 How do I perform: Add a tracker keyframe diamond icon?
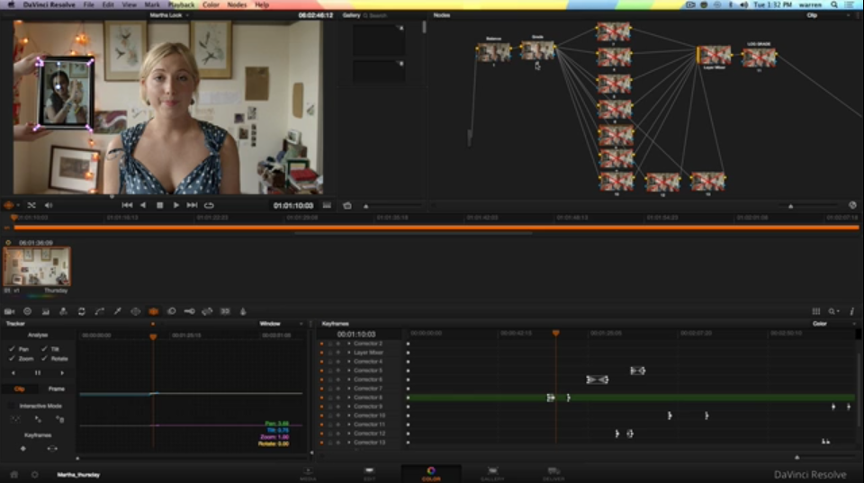23,449
